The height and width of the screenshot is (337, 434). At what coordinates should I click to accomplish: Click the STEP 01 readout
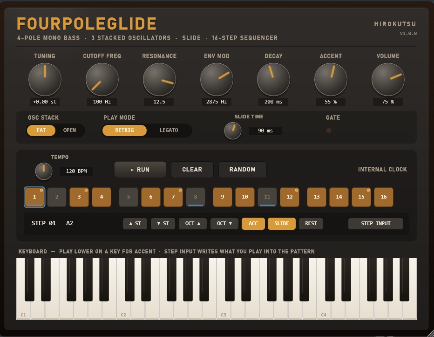click(44, 223)
